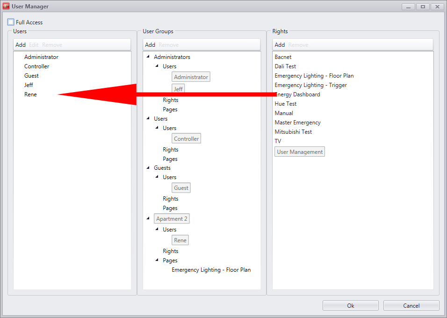Select Rights under the Apartment 2 group

point(171,251)
